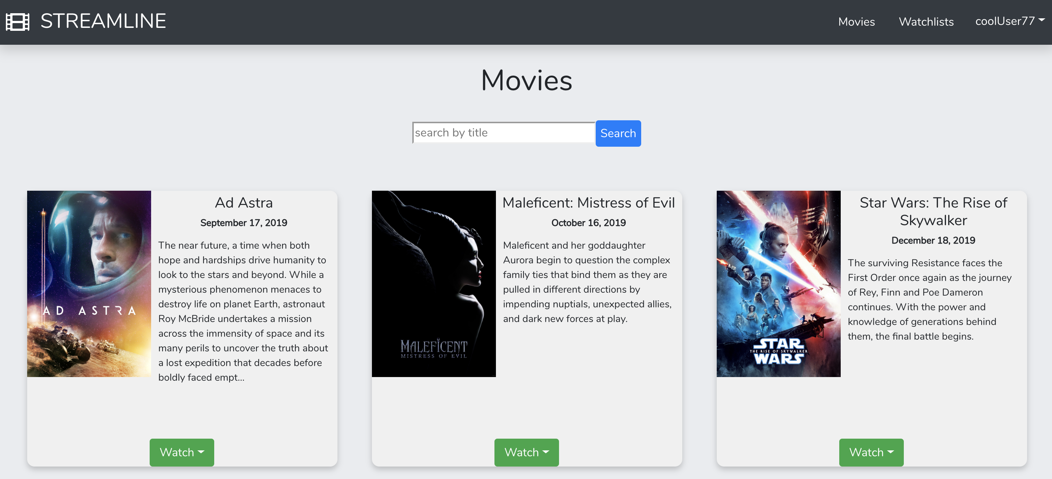Click the Ad Astra title text
Image resolution: width=1052 pixels, height=479 pixels.
pyautogui.click(x=244, y=203)
